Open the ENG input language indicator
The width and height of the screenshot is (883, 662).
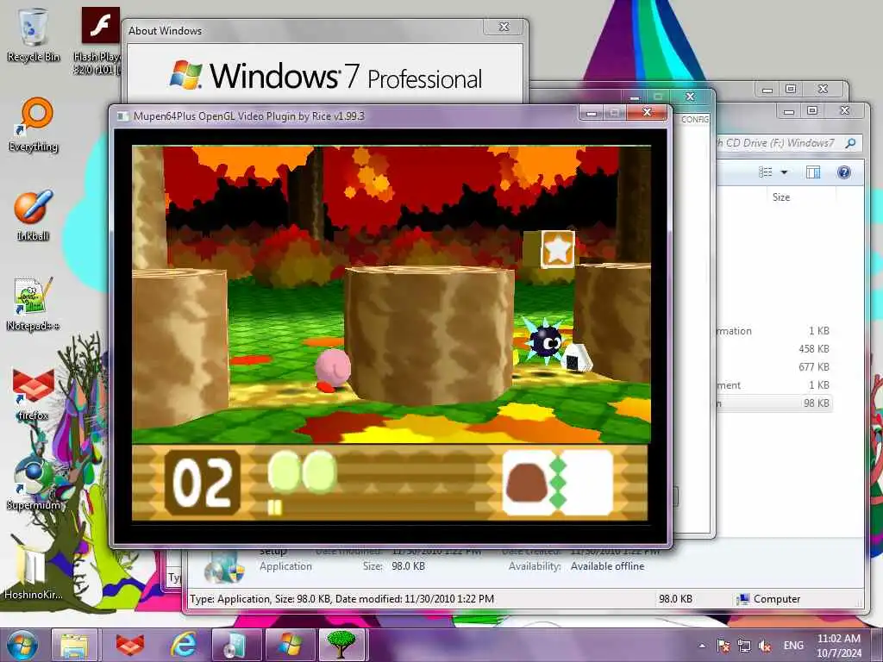pyautogui.click(x=793, y=646)
